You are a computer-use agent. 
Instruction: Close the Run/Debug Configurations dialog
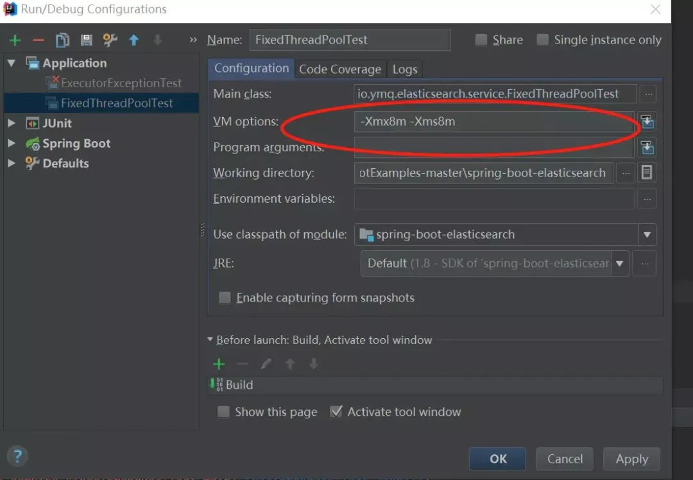[x=655, y=9]
